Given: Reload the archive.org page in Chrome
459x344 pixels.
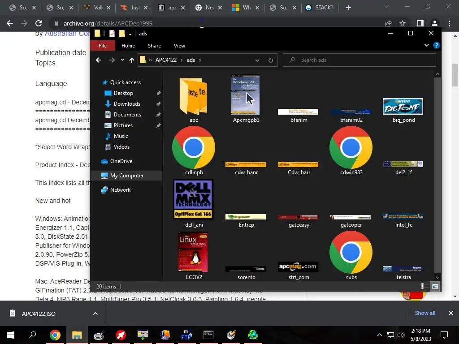Looking at the screenshot, I should coord(39,23).
